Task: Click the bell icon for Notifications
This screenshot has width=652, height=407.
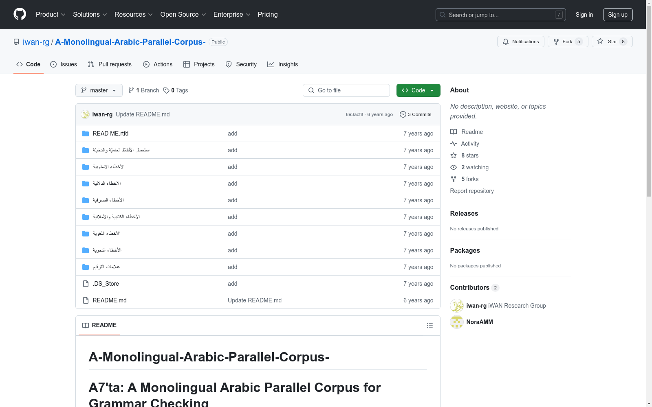Action: 506,42
